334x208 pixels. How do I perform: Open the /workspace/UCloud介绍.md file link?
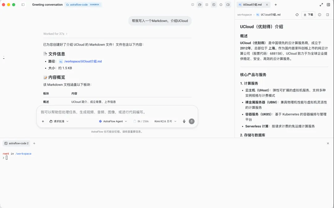point(83,61)
